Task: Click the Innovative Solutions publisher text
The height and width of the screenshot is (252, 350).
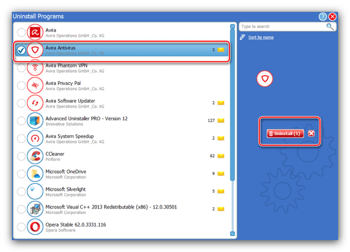Action: (64, 124)
